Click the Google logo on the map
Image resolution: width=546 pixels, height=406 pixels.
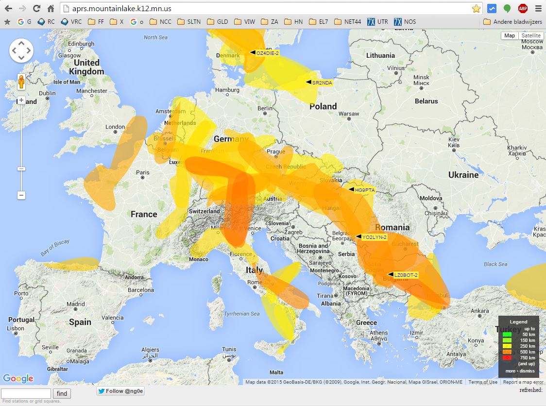coord(18,378)
